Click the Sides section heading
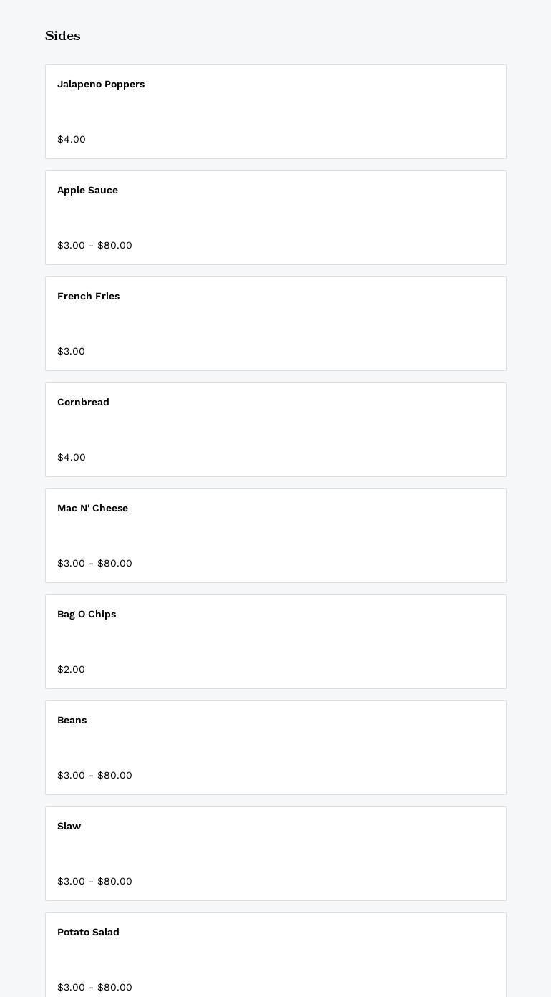Screen dimensions: 551x997 pos(63,36)
